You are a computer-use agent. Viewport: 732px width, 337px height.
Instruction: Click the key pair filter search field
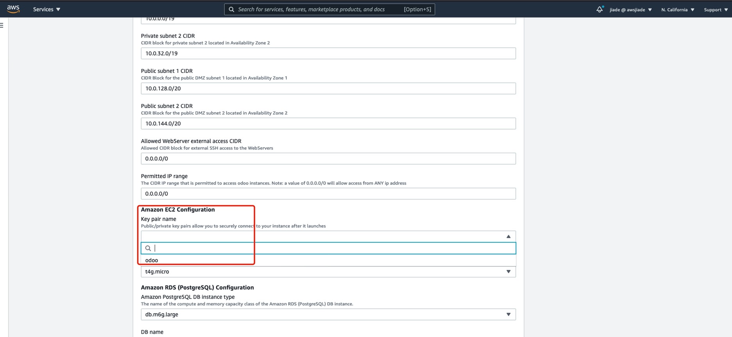point(328,248)
